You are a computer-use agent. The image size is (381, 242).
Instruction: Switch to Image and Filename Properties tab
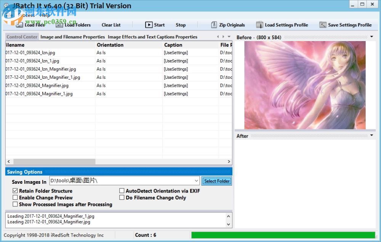72,37
